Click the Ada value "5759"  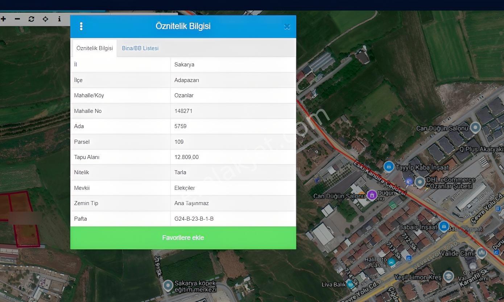[181, 126]
